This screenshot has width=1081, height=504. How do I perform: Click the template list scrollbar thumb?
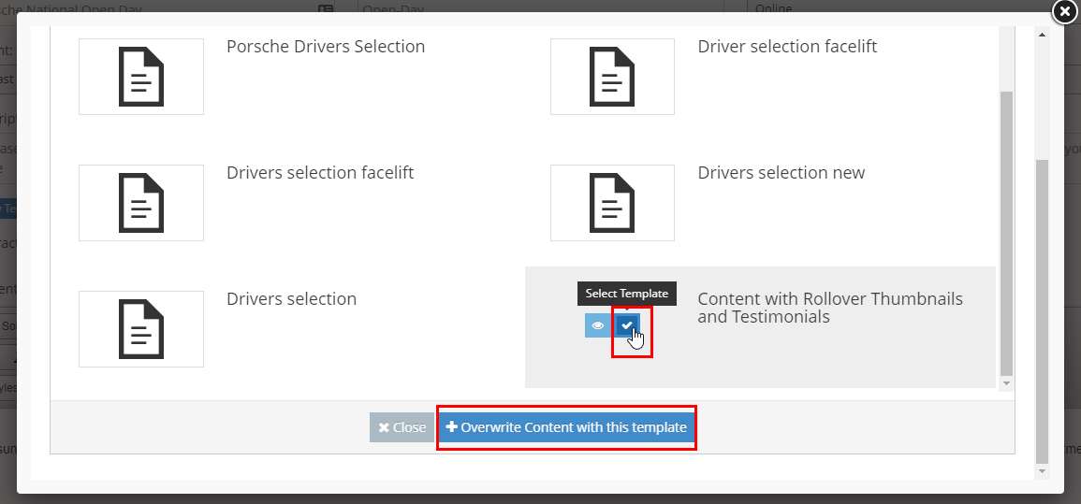pos(1006,234)
